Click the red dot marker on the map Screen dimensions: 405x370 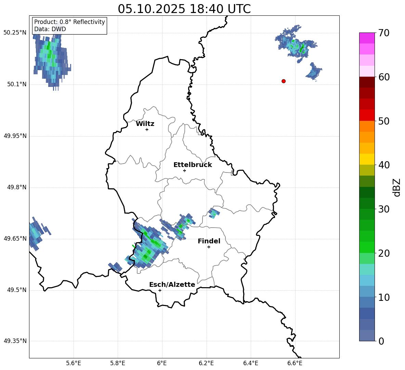click(x=284, y=81)
